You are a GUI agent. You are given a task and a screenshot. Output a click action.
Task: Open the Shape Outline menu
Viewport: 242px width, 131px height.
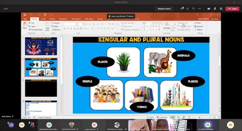pos(184,26)
